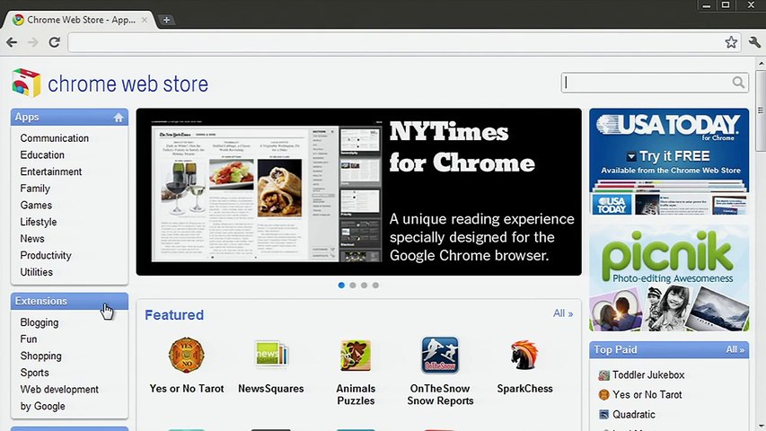
Task: Minimize the browser window
Action: click(706, 5)
